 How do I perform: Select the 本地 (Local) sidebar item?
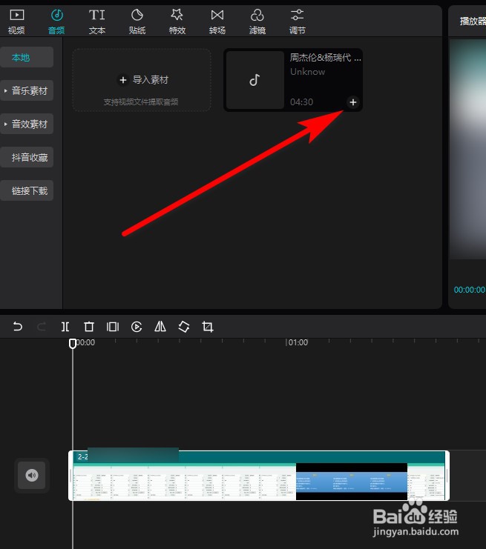click(26, 57)
